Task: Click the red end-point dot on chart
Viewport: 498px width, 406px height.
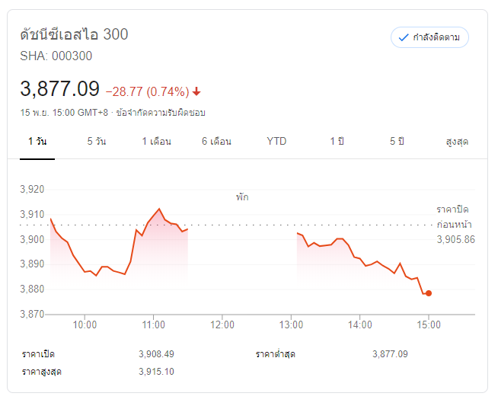Action: [429, 293]
